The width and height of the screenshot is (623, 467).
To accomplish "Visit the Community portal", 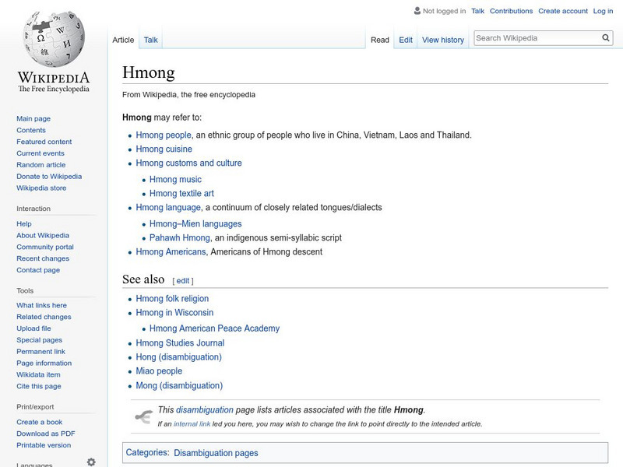I will (45, 247).
